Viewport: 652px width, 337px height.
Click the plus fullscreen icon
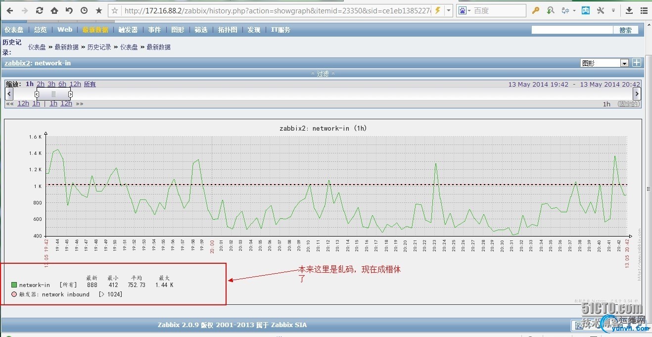[637, 63]
